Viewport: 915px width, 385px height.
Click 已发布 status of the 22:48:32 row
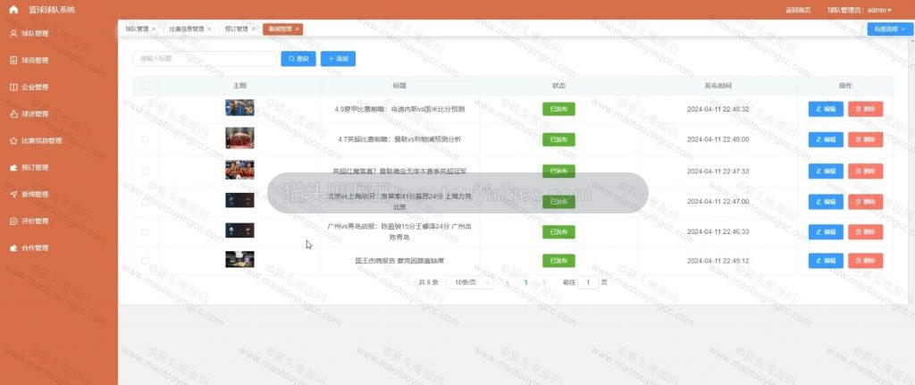pyautogui.click(x=558, y=109)
